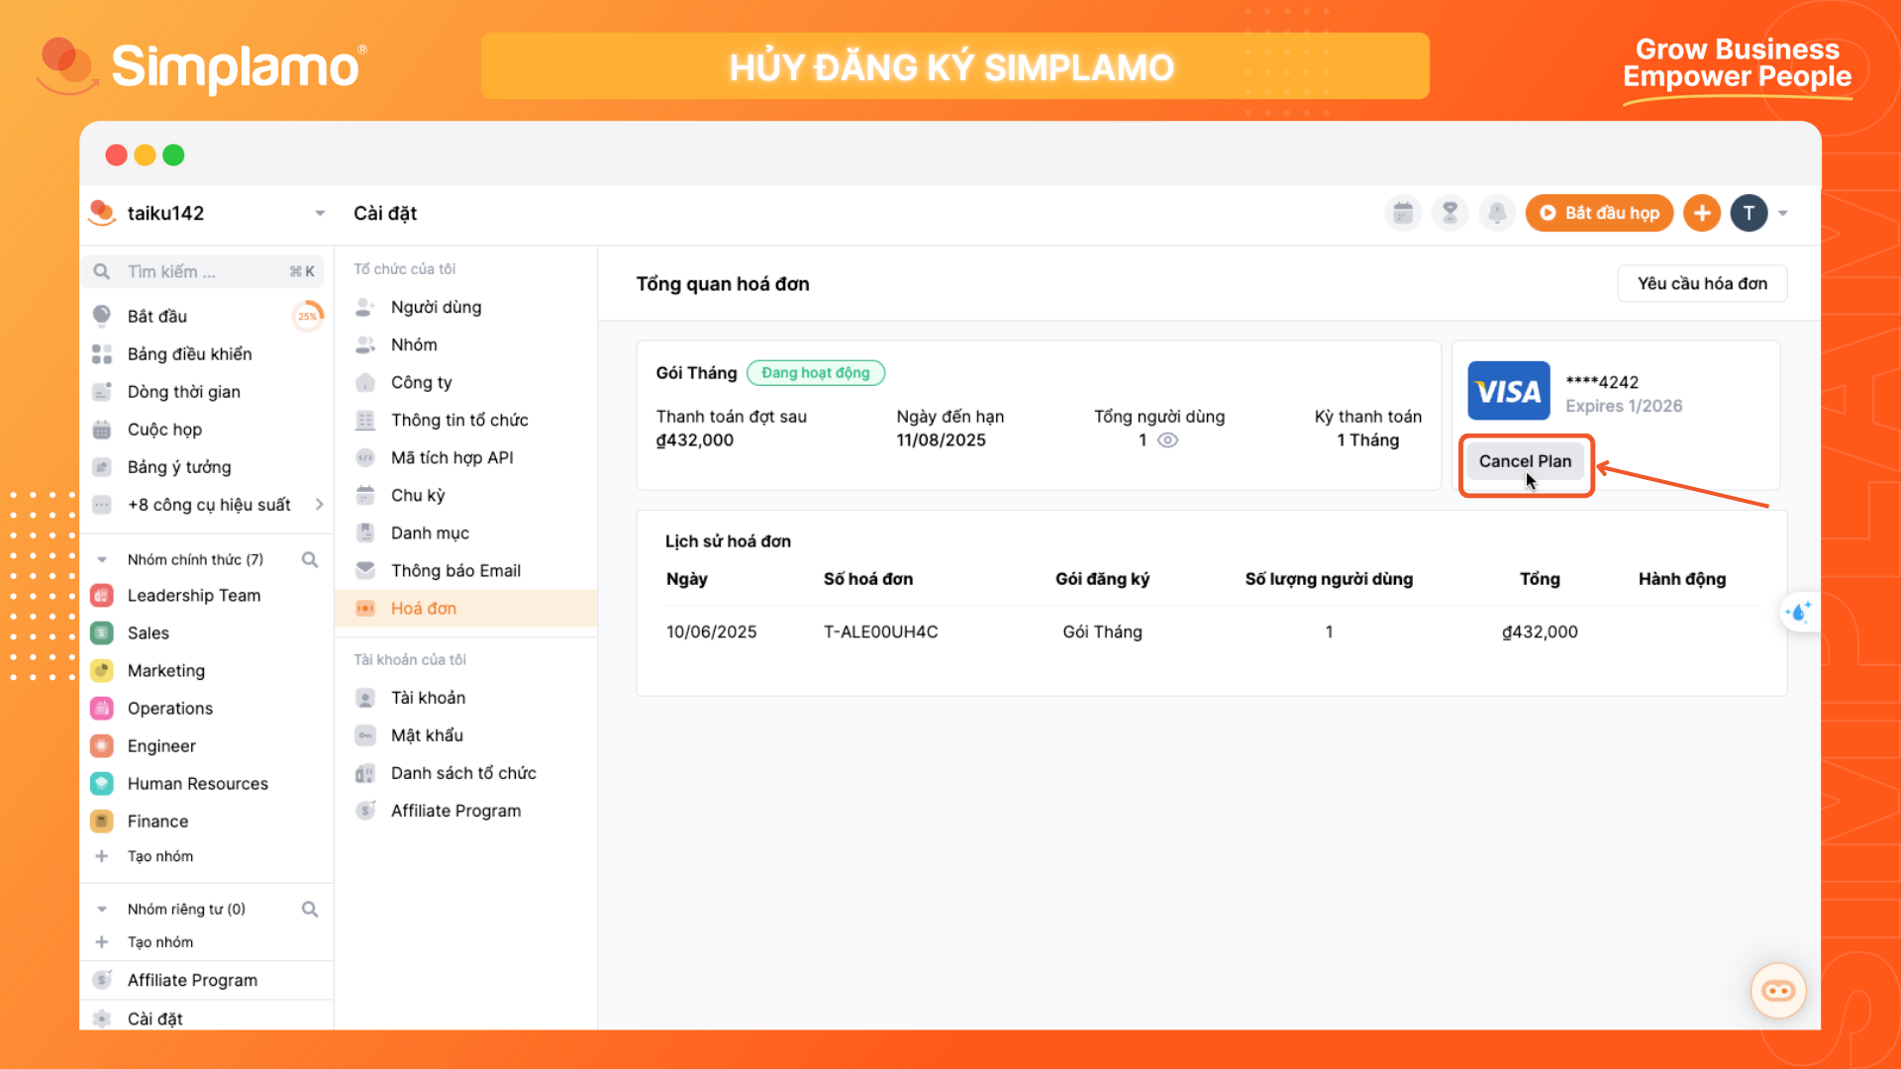Open Mật khẩu password settings

427,735
